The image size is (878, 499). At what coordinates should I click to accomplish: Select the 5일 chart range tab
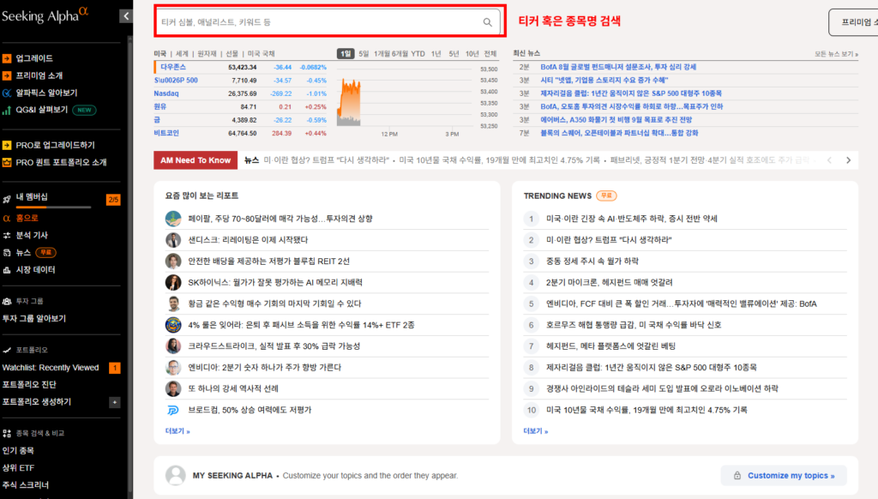pyautogui.click(x=364, y=54)
